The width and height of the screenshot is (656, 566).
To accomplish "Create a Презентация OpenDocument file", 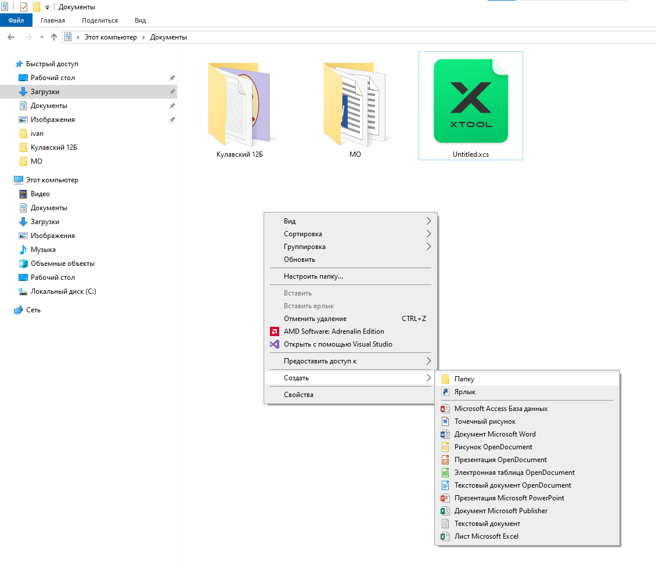I will tap(527, 460).
